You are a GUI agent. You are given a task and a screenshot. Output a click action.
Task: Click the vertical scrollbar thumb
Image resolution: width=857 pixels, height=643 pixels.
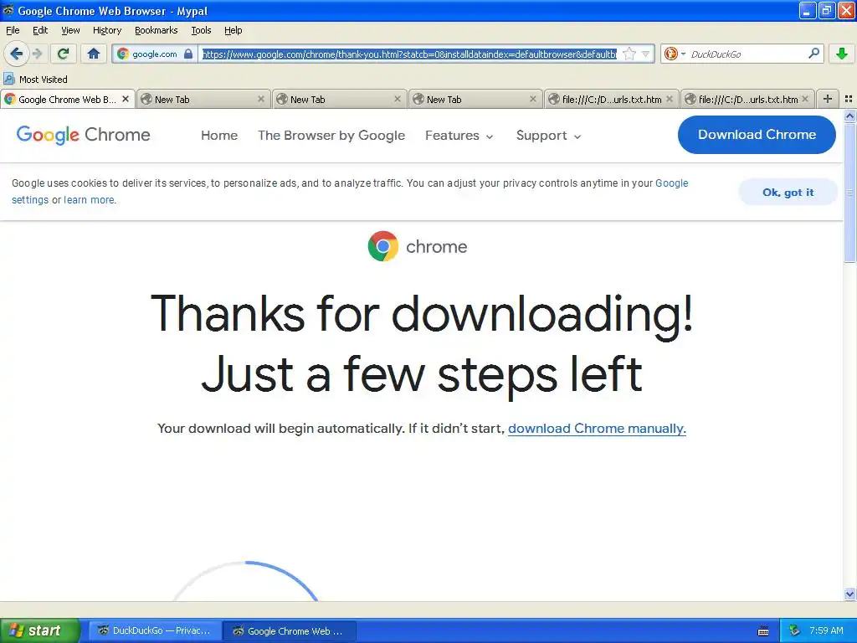(849, 193)
